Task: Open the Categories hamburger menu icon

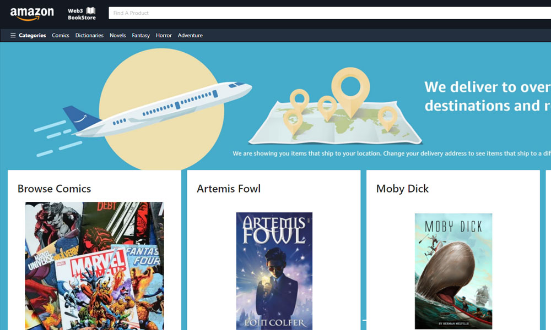Action: [x=13, y=35]
